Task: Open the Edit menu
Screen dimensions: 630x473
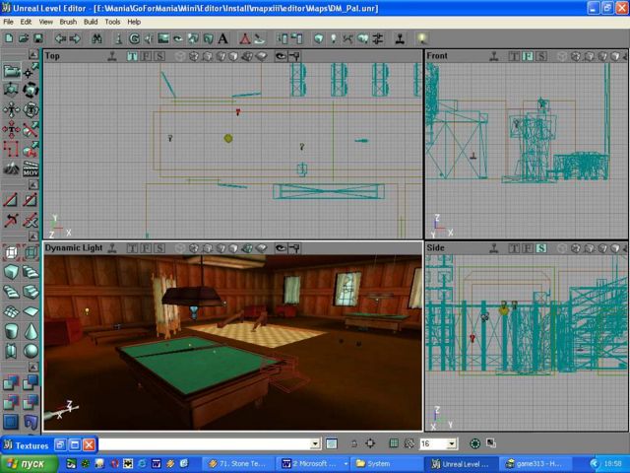Action: click(x=26, y=22)
